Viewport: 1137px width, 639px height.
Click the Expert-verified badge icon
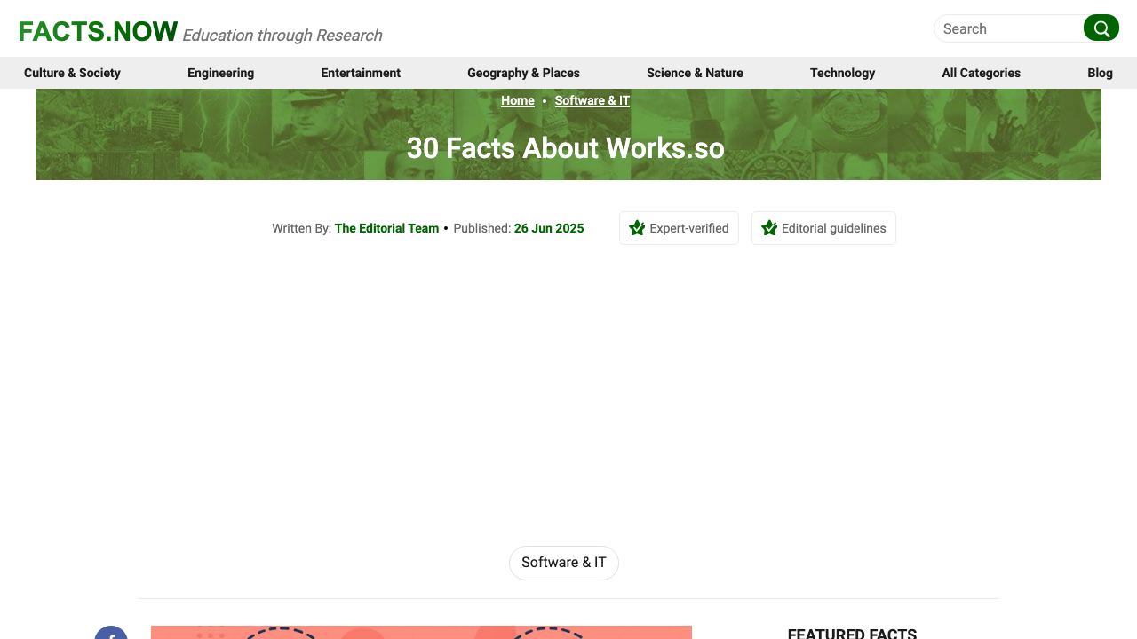point(637,228)
